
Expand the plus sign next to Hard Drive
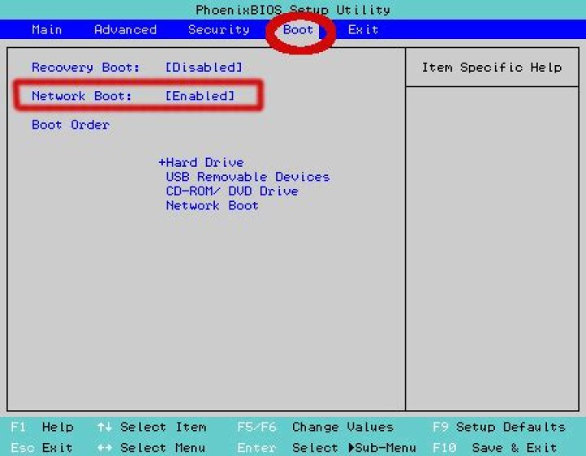pyautogui.click(x=162, y=163)
